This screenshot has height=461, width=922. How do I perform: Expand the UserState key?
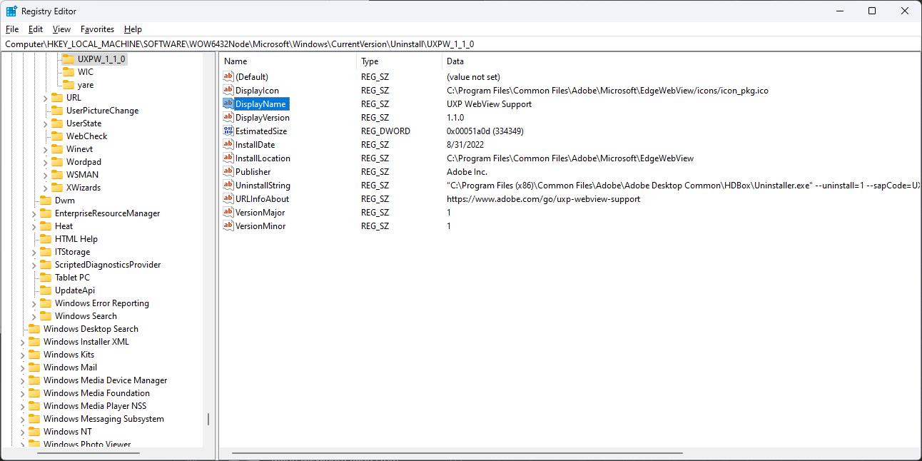coord(45,123)
